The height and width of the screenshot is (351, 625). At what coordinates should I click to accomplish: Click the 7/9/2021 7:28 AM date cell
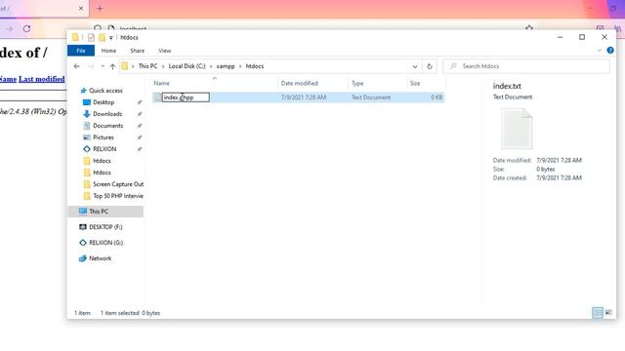tap(304, 97)
